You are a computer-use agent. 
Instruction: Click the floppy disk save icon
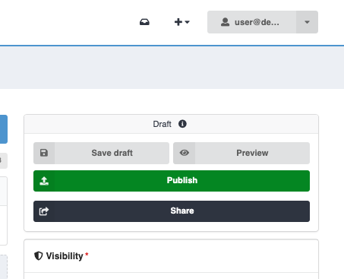click(44, 153)
